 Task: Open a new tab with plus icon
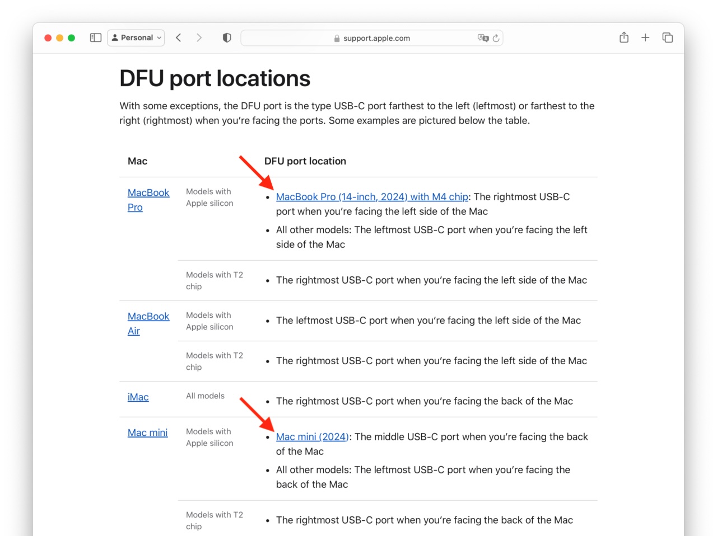645,37
